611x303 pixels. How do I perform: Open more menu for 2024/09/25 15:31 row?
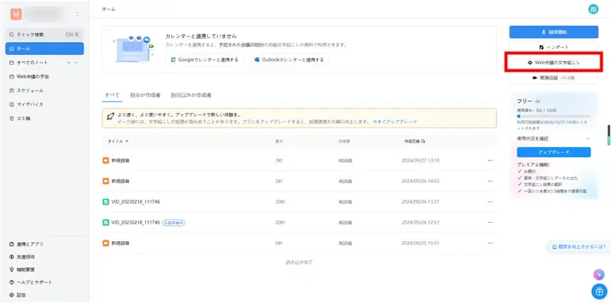[490, 243]
